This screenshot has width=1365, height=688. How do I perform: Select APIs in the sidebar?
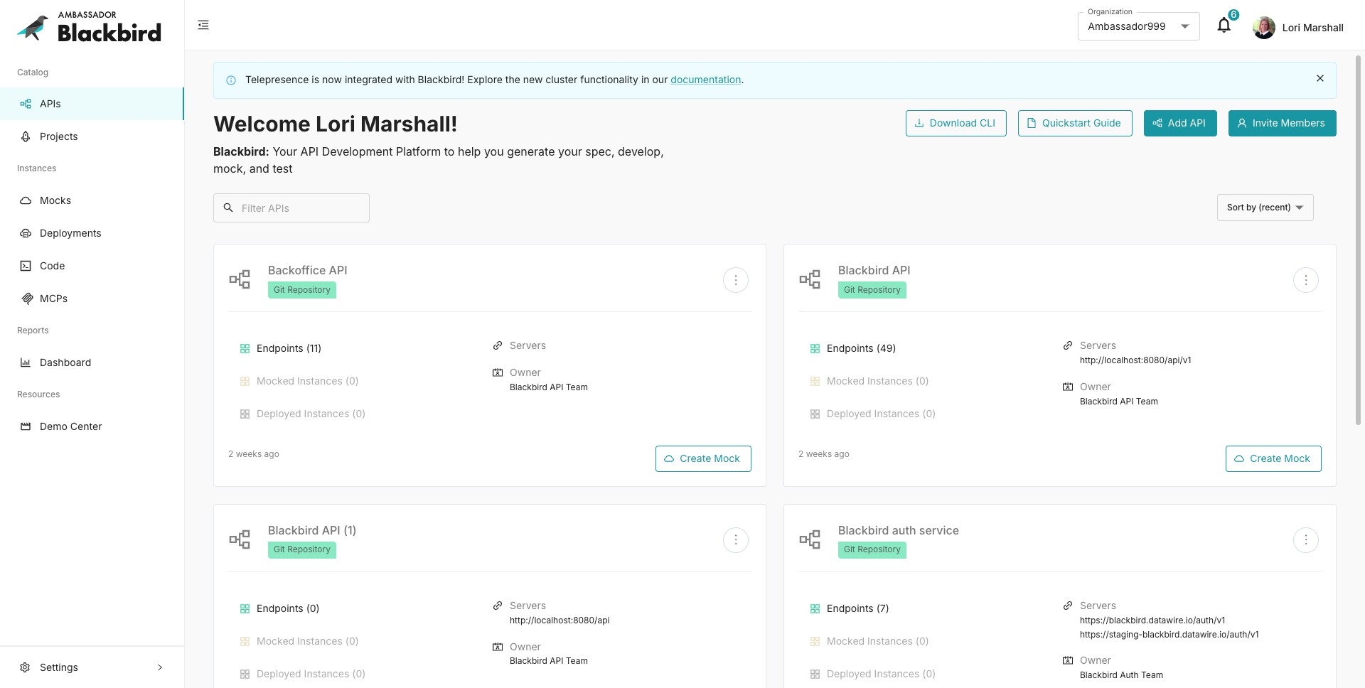point(92,104)
